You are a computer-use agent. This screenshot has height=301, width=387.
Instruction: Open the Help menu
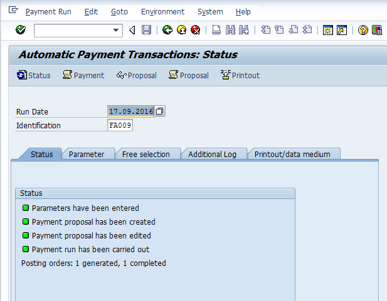tap(243, 12)
